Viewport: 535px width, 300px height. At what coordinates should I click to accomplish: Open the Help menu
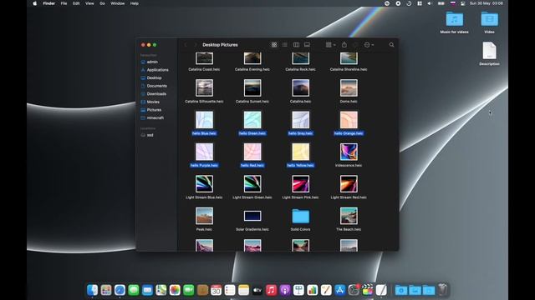click(x=135, y=3)
